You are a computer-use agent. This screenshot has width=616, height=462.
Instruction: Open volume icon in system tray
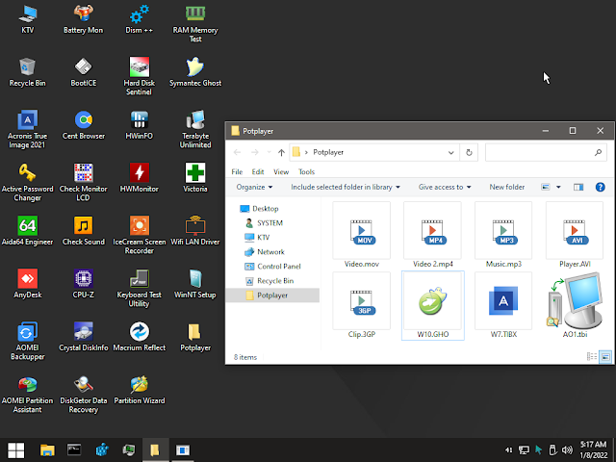tap(567, 449)
